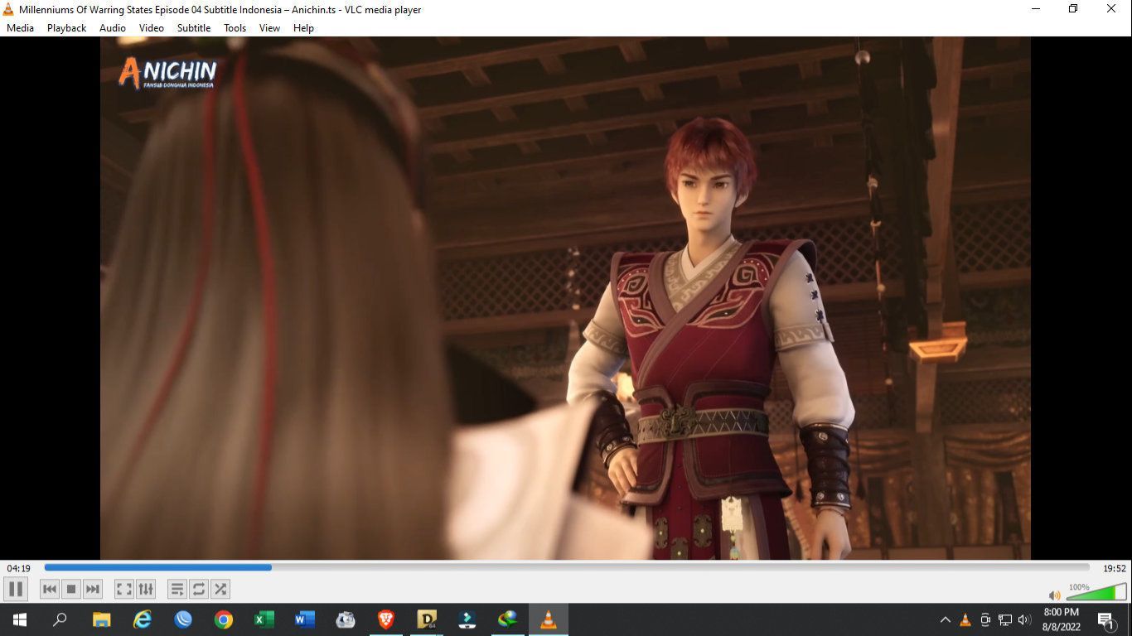Mute audio using the speaker icon

click(1054, 595)
